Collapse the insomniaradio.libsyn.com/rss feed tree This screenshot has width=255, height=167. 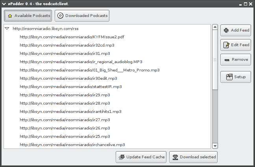tap(7, 28)
